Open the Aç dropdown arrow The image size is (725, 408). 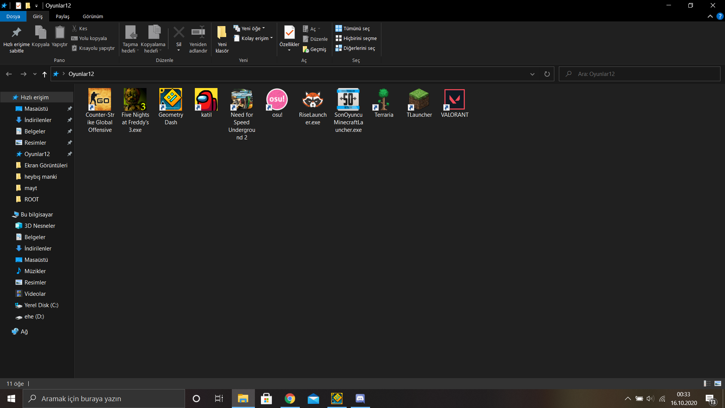point(319,29)
